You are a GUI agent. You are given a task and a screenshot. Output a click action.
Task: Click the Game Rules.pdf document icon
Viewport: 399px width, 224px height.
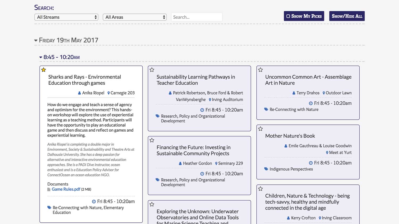[x=49, y=189]
